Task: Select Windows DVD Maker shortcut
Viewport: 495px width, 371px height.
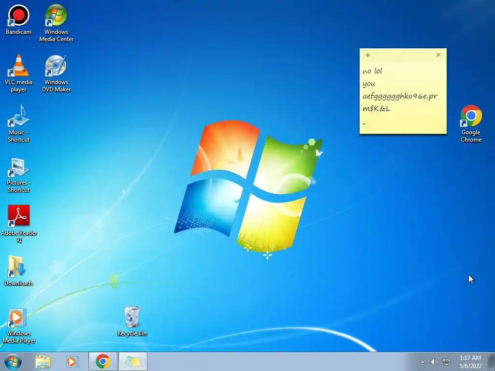Action: pos(56,73)
